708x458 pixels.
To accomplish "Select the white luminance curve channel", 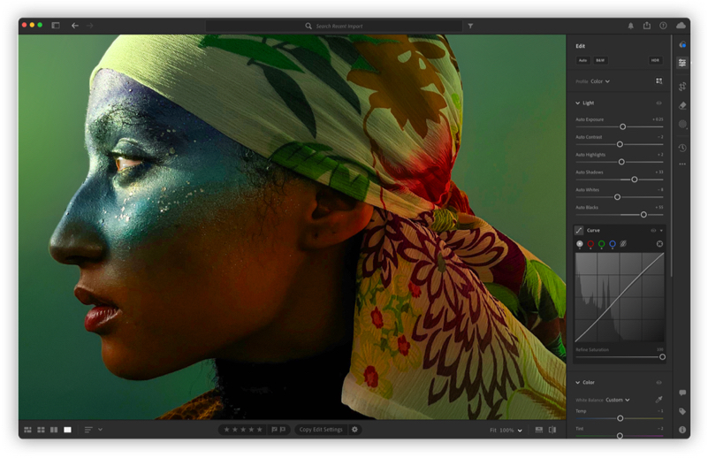I will pos(580,244).
